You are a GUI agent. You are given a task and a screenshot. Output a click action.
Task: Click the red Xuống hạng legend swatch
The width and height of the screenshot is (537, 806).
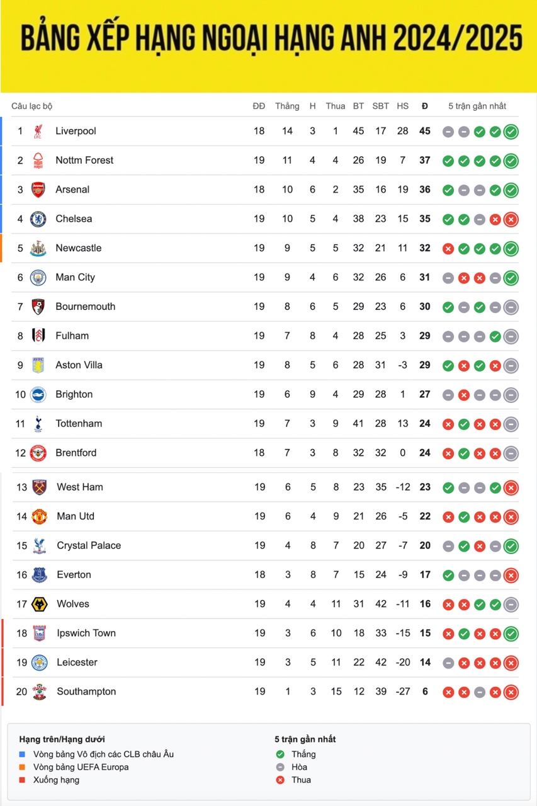(22, 780)
